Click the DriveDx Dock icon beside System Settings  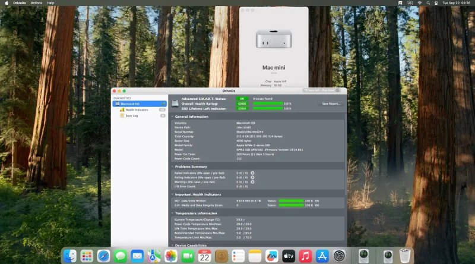point(363,256)
